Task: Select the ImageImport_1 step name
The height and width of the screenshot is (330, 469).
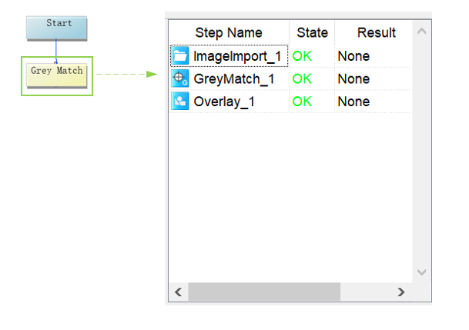Action: pyautogui.click(x=239, y=56)
